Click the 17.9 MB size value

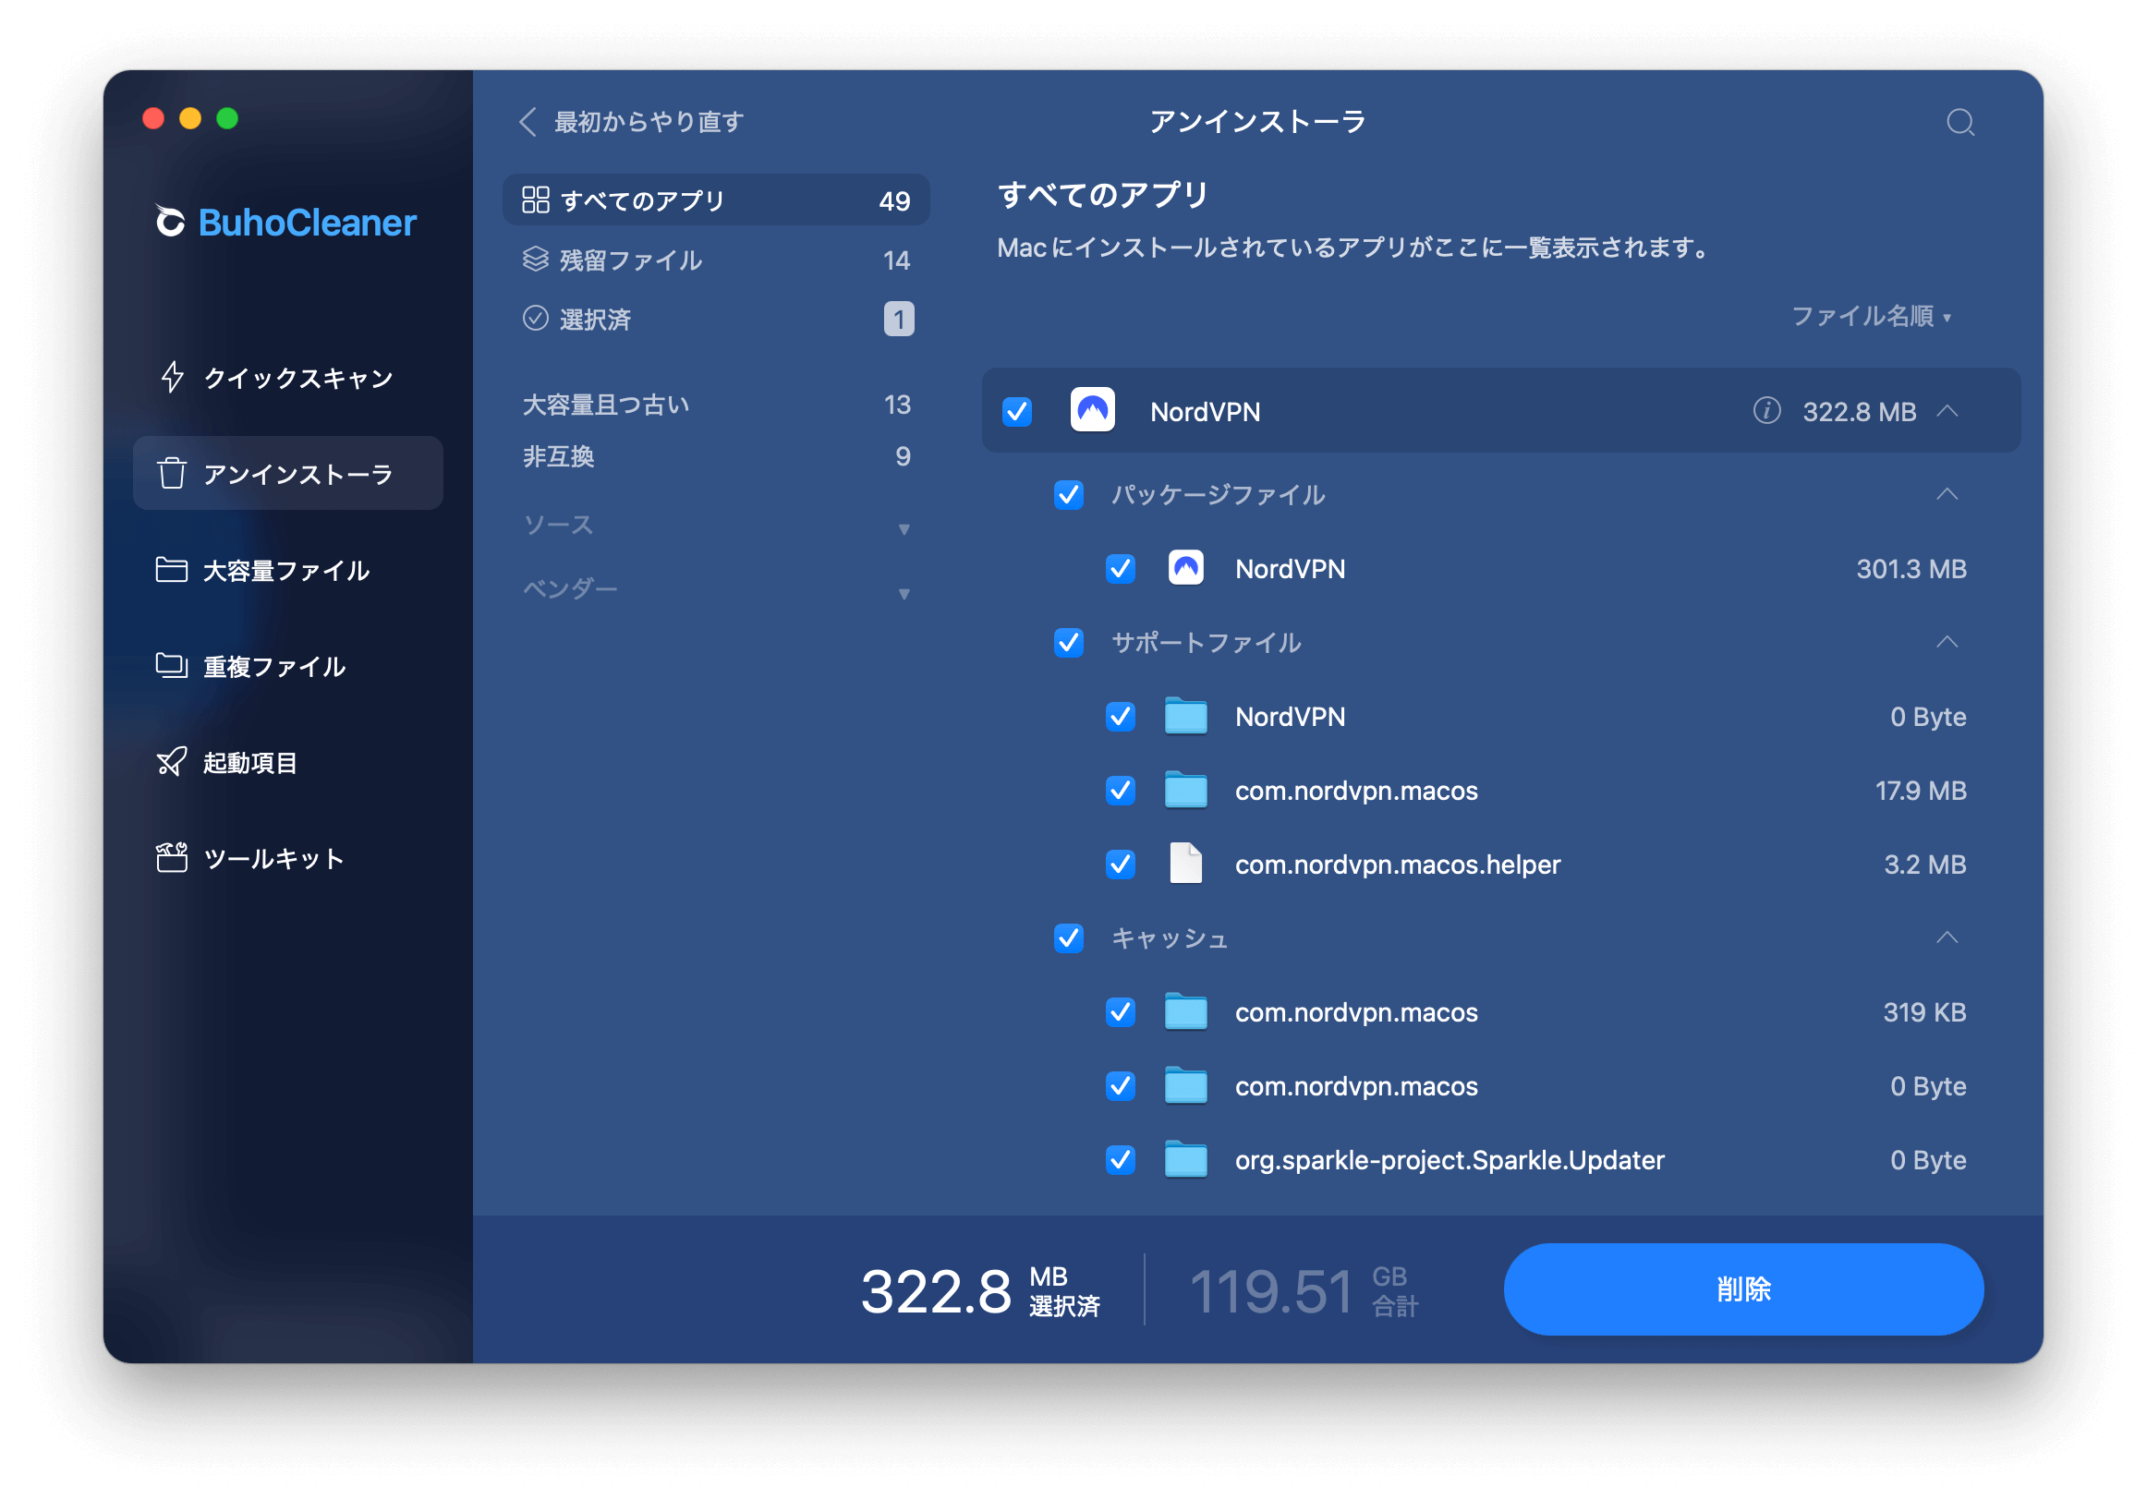[x=1921, y=791]
